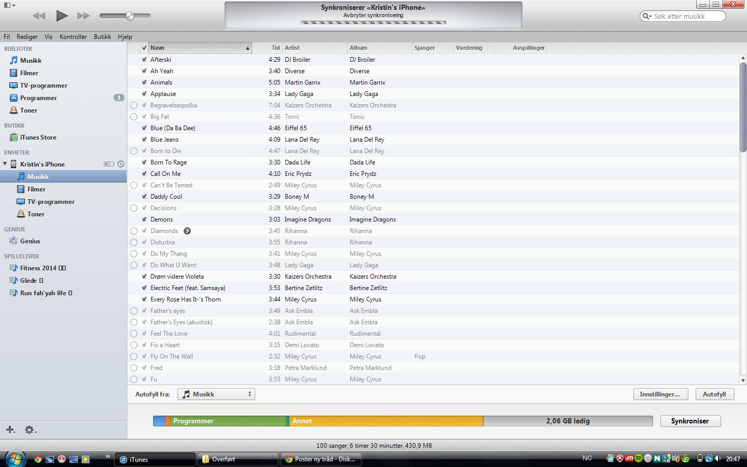Uncheck the Afterski song checkbox

tap(144, 60)
